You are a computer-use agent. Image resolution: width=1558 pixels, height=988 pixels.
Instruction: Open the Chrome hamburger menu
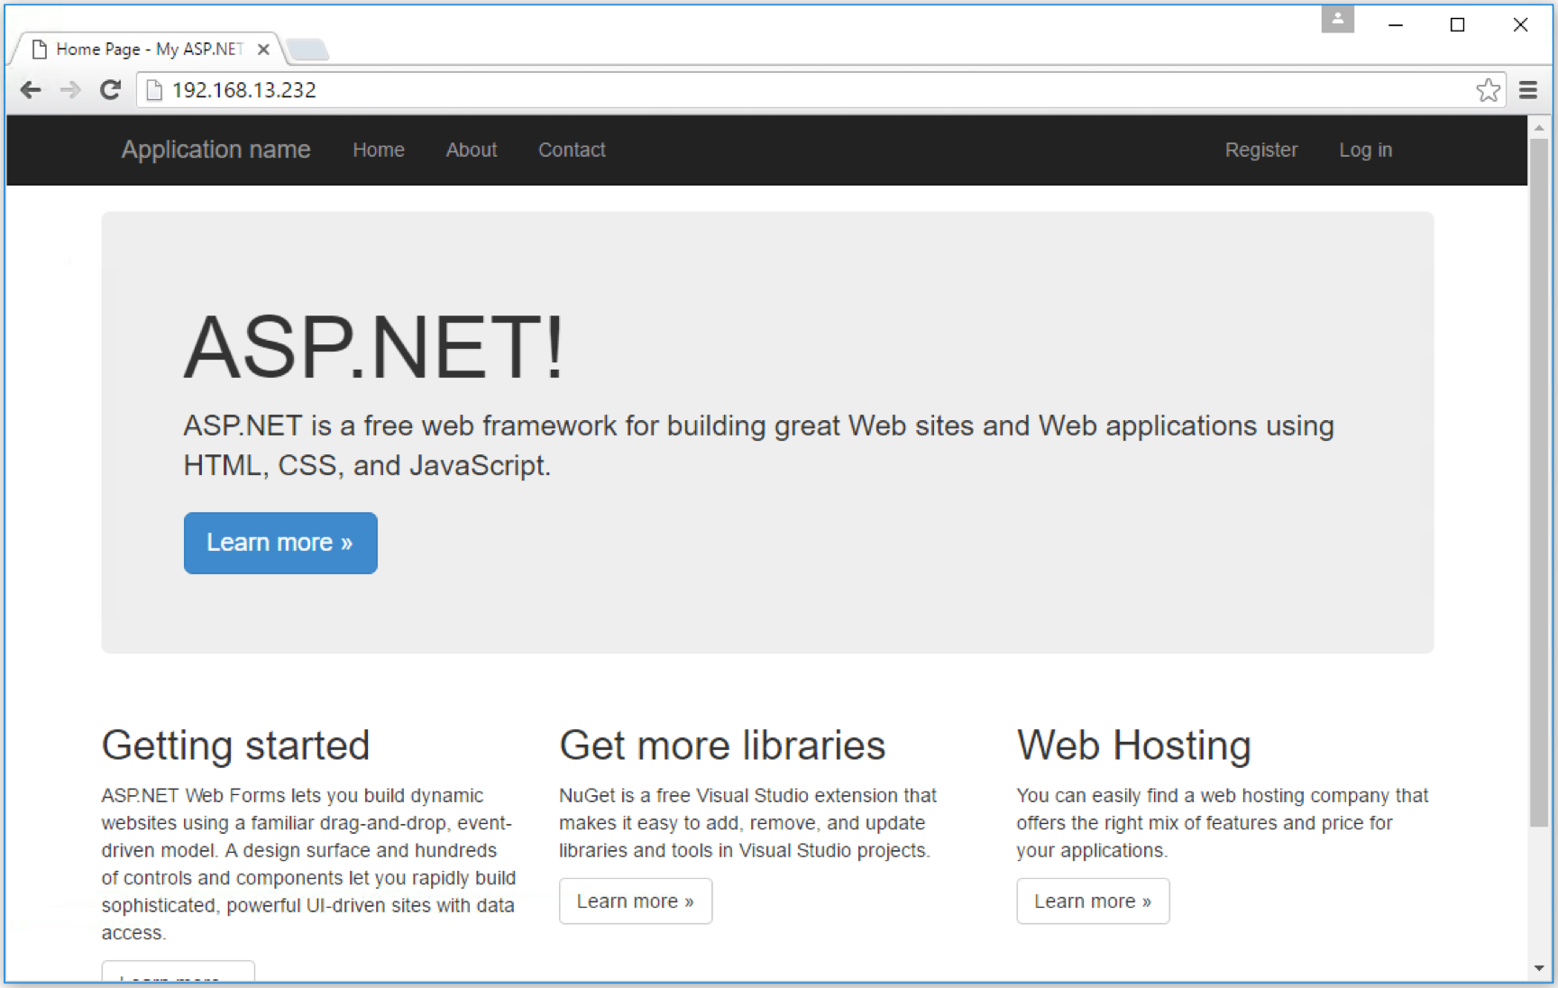coord(1528,90)
